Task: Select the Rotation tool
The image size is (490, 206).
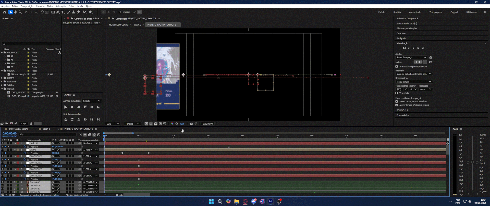Action: point(42,12)
